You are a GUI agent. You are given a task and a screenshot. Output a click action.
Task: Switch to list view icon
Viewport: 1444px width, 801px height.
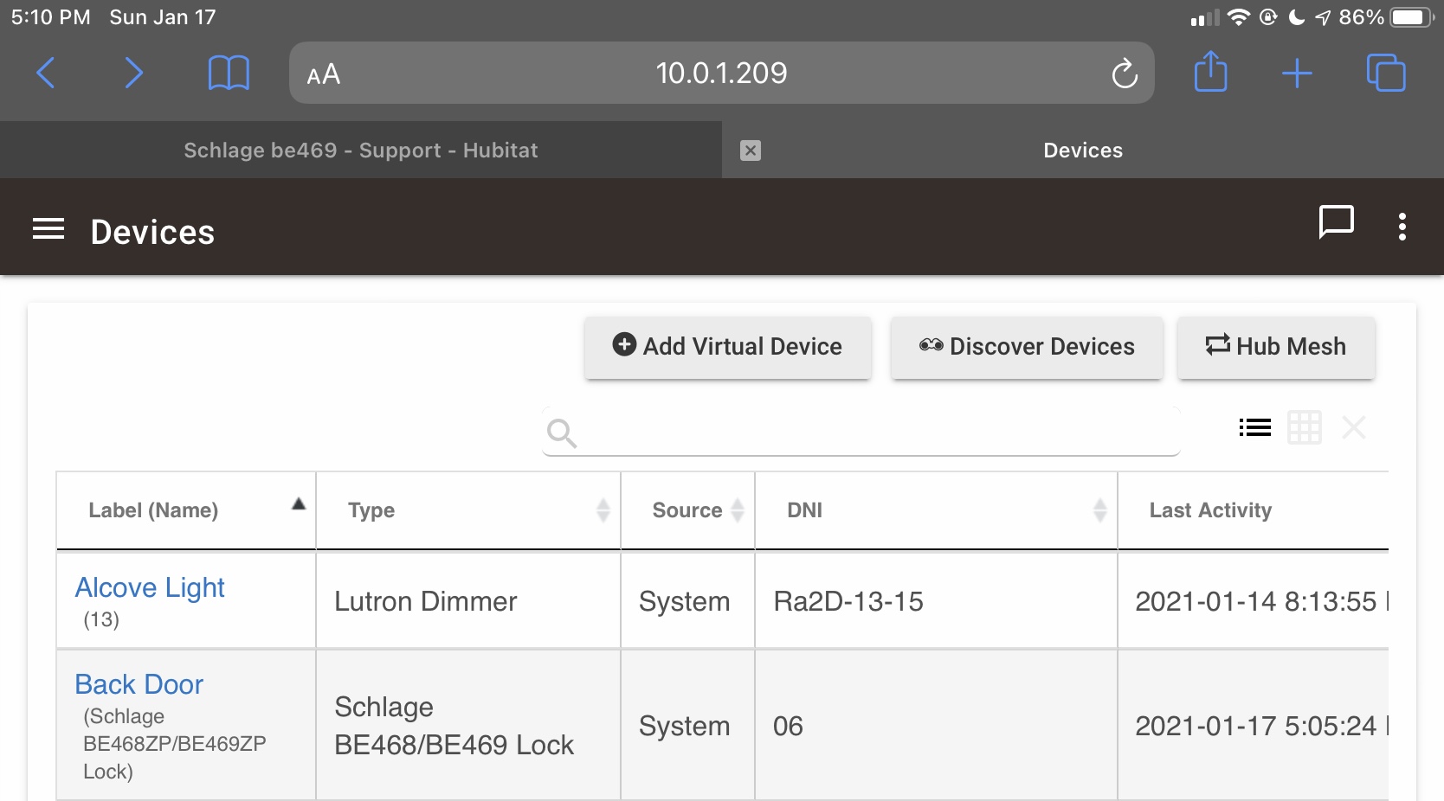(x=1255, y=427)
